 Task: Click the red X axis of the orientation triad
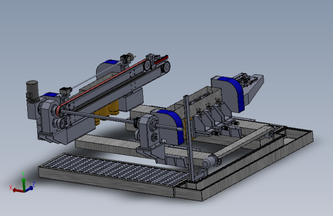(x=18, y=190)
